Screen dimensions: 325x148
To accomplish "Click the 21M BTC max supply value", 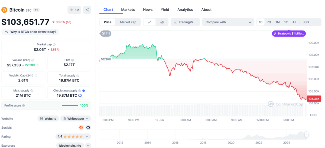I will [x=23, y=96].
